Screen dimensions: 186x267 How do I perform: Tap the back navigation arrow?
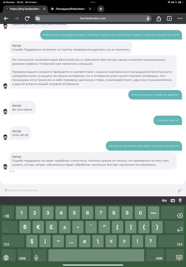pos(6,18)
